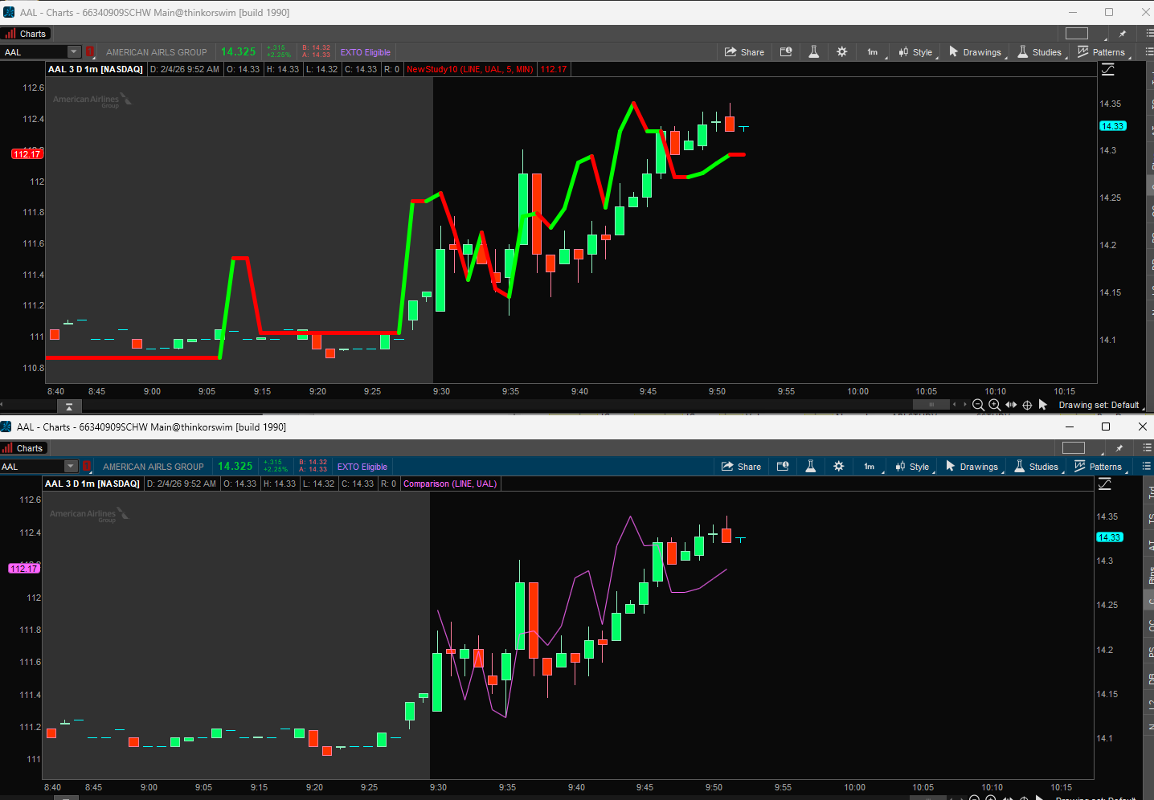Toggle the pin icon in bottom window
Viewport: 1154px width, 800px height.
pos(1119,448)
